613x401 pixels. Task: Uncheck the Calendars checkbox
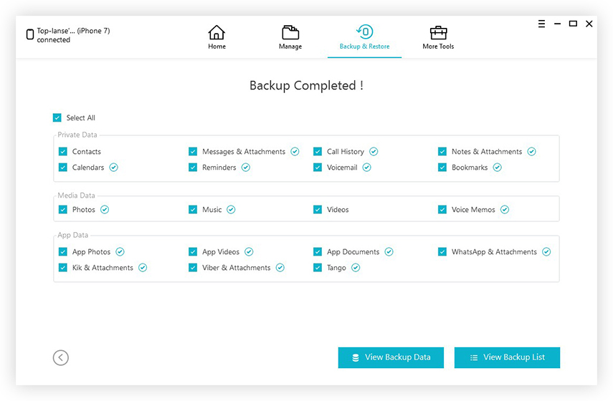coord(63,168)
